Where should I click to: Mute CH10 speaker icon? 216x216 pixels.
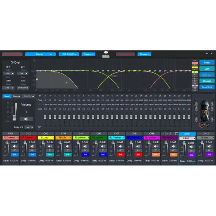(173, 146)
